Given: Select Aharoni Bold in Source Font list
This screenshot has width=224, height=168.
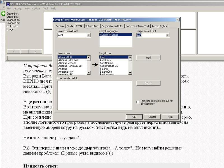Looking at the screenshot, I should (72, 57).
